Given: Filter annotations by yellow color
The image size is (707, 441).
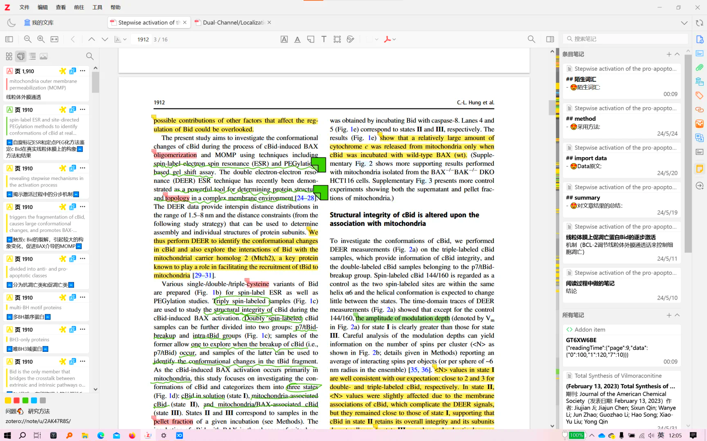Looking at the screenshot, I should (x=8, y=400).
